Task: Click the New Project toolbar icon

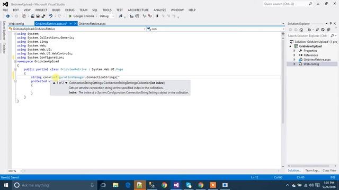Action: (24, 16)
